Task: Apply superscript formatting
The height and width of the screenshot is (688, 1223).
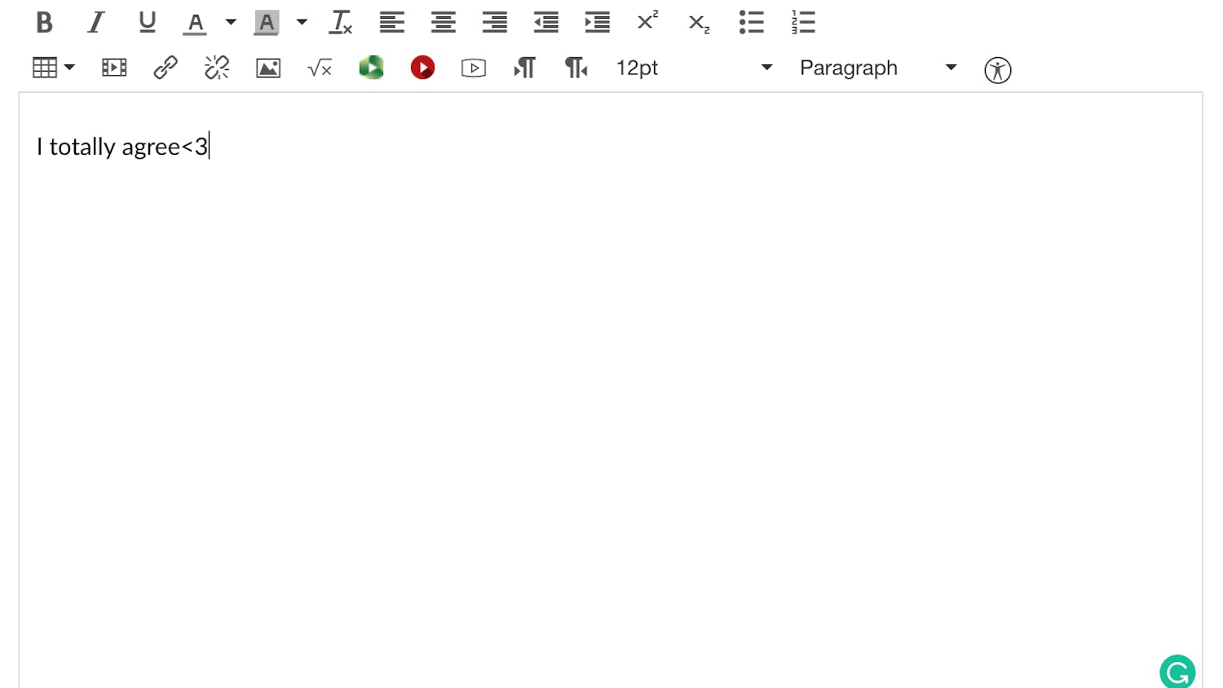Action: (x=646, y=22)
